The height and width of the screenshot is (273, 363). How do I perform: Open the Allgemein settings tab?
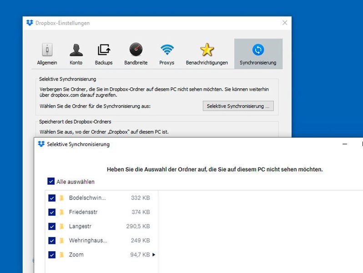(x=47, y=54)
